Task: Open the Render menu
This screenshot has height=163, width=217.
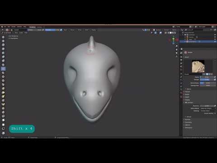Action: click(14, 27)
